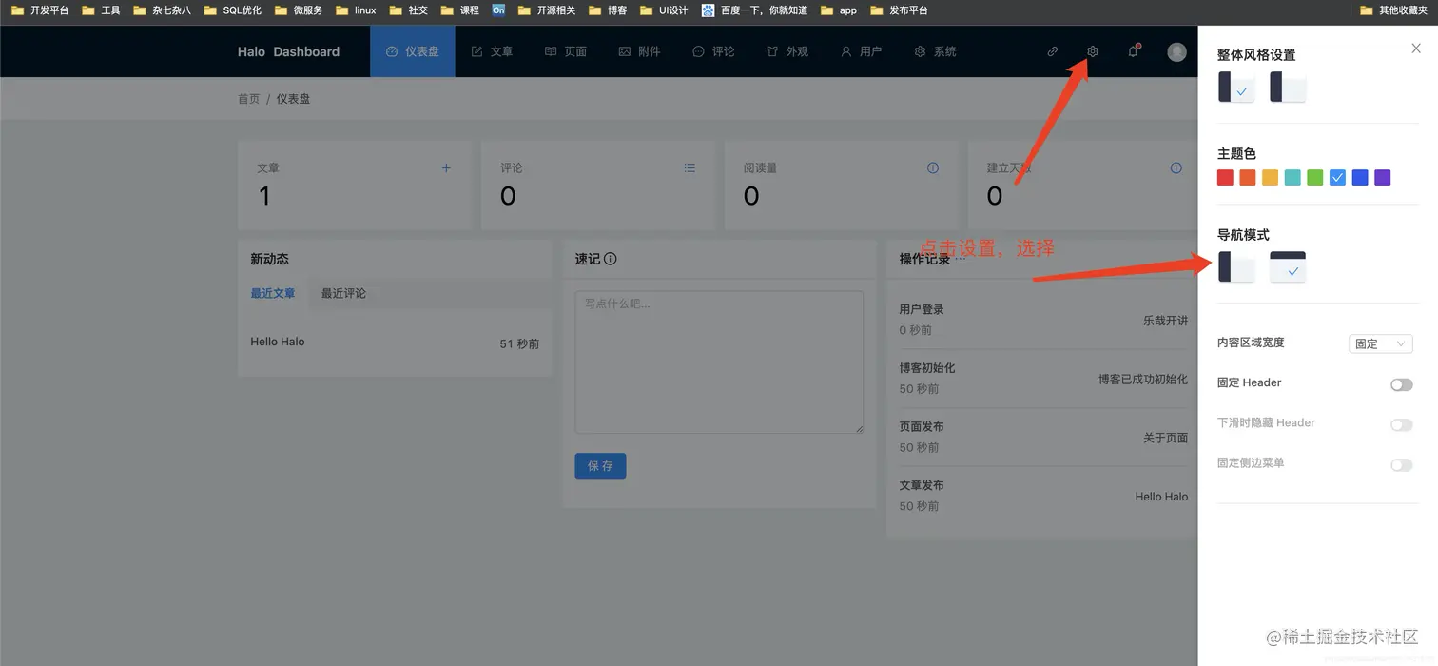1438x666 pixels.
Task: Click 首页 breadcrumb link
Action: tap(248, 99)
